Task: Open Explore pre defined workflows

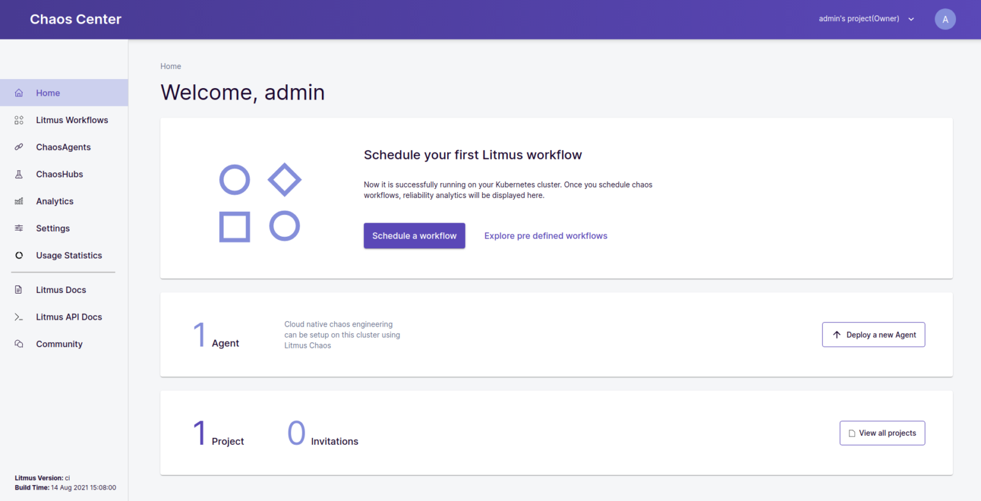Action: (x=545, y=236)
